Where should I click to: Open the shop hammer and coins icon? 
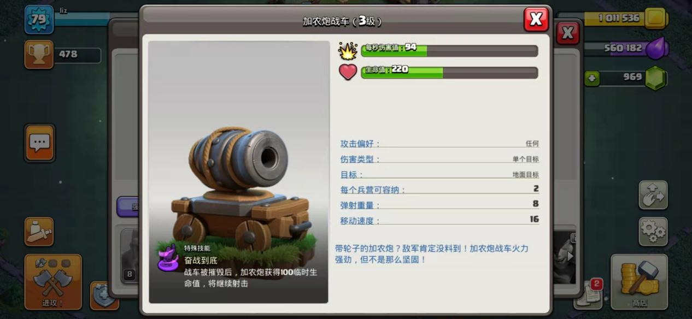point(640,281)
